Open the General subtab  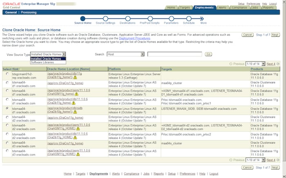coord(11,12)
